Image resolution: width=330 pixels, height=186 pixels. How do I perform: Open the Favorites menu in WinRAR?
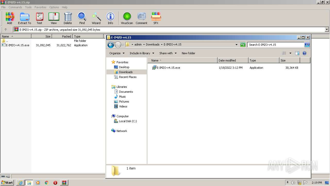[40, 7]
